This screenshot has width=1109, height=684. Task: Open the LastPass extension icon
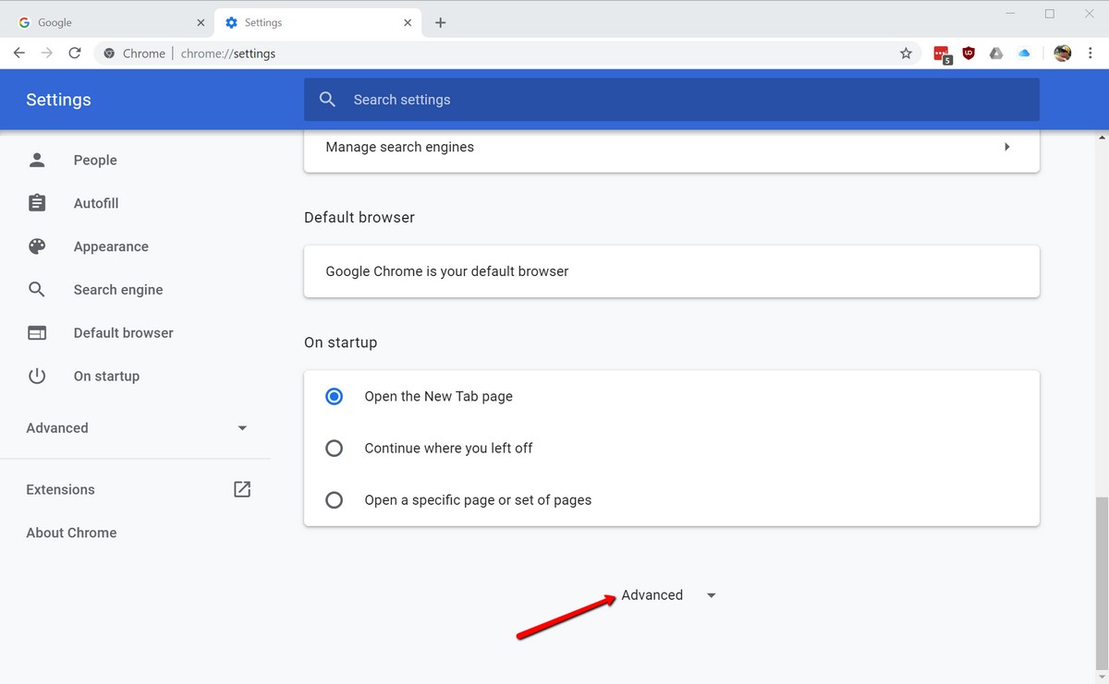point(941,54)
